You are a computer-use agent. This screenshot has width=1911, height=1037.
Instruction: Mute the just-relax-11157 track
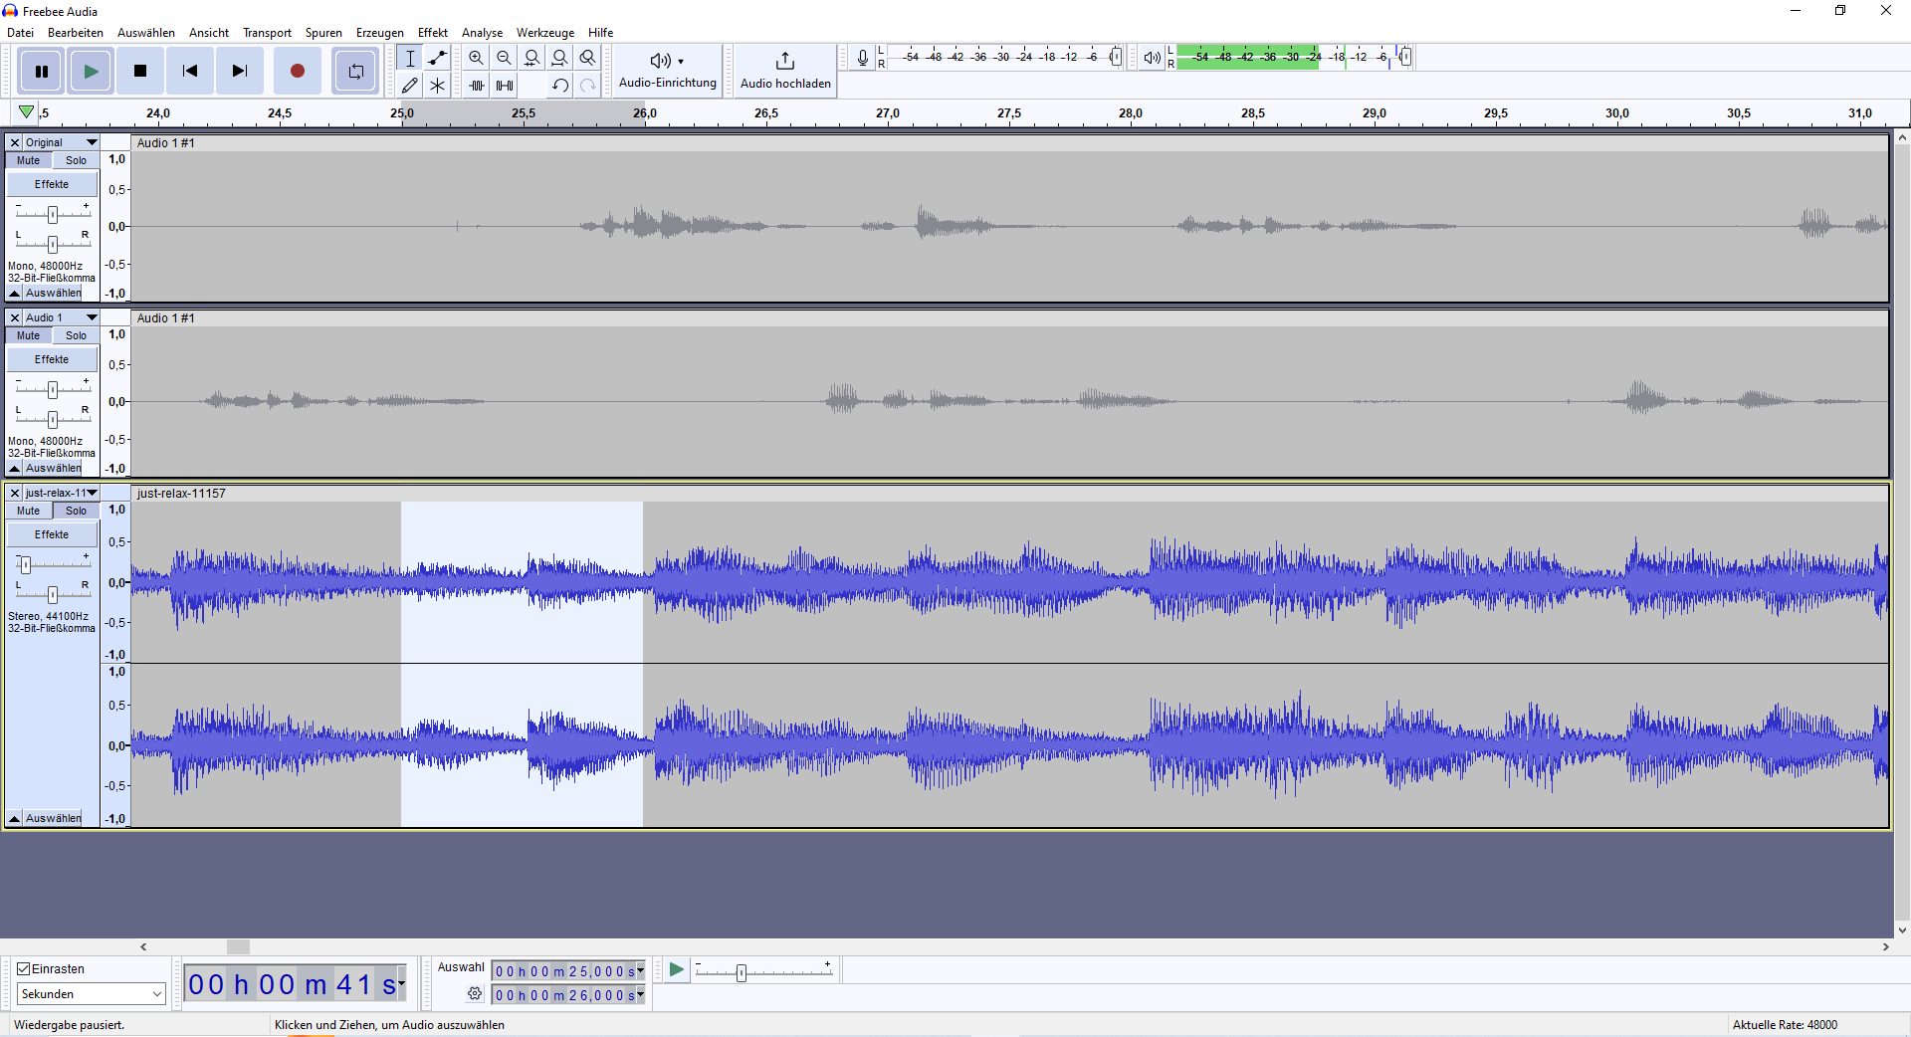coord(29,511)
